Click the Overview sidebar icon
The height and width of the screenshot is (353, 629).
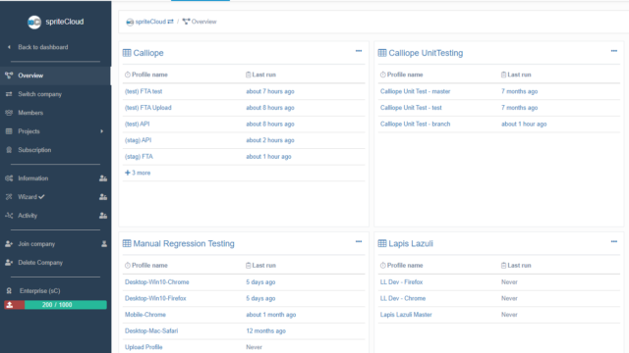pyautogui.click(x=9, y=76)
